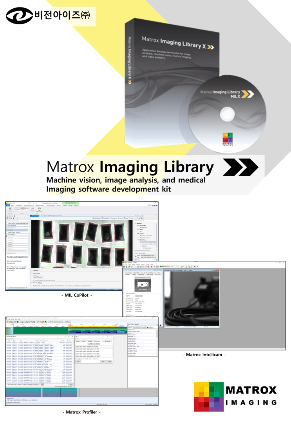Open MIL CoPilot Sample Workspace link
The image size is (291, 421).
pyautogui.click(x=14, y=262)
